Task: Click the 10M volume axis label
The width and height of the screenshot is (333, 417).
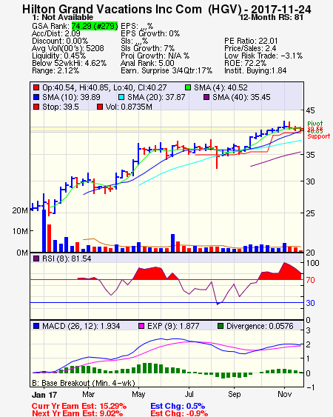Action: (20, 231)
